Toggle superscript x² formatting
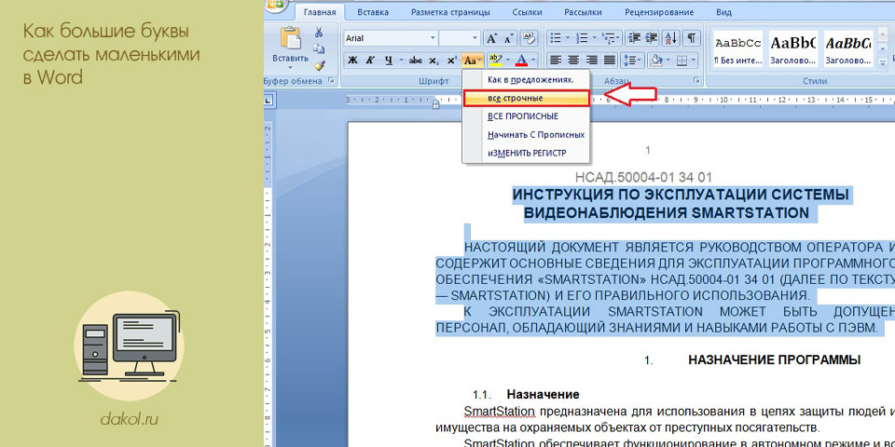 coord(451,60)
